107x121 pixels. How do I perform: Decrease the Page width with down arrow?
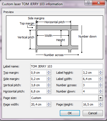[49, 106]
